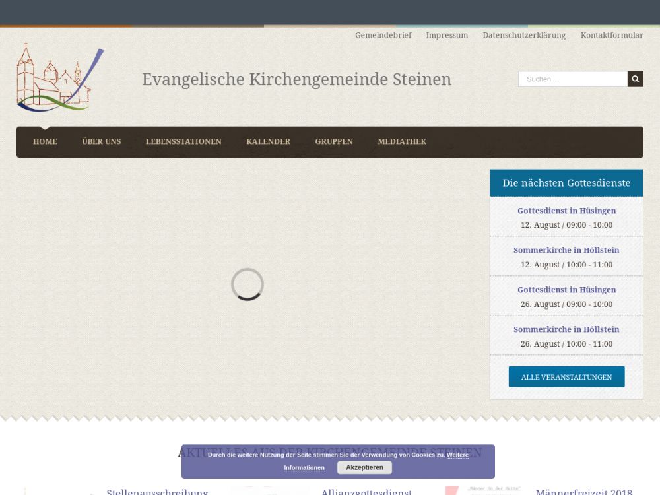The height and width of the screenshot is (495, 660).
Task: Click the search magnifier icon
Action: (x=635, y=79)
